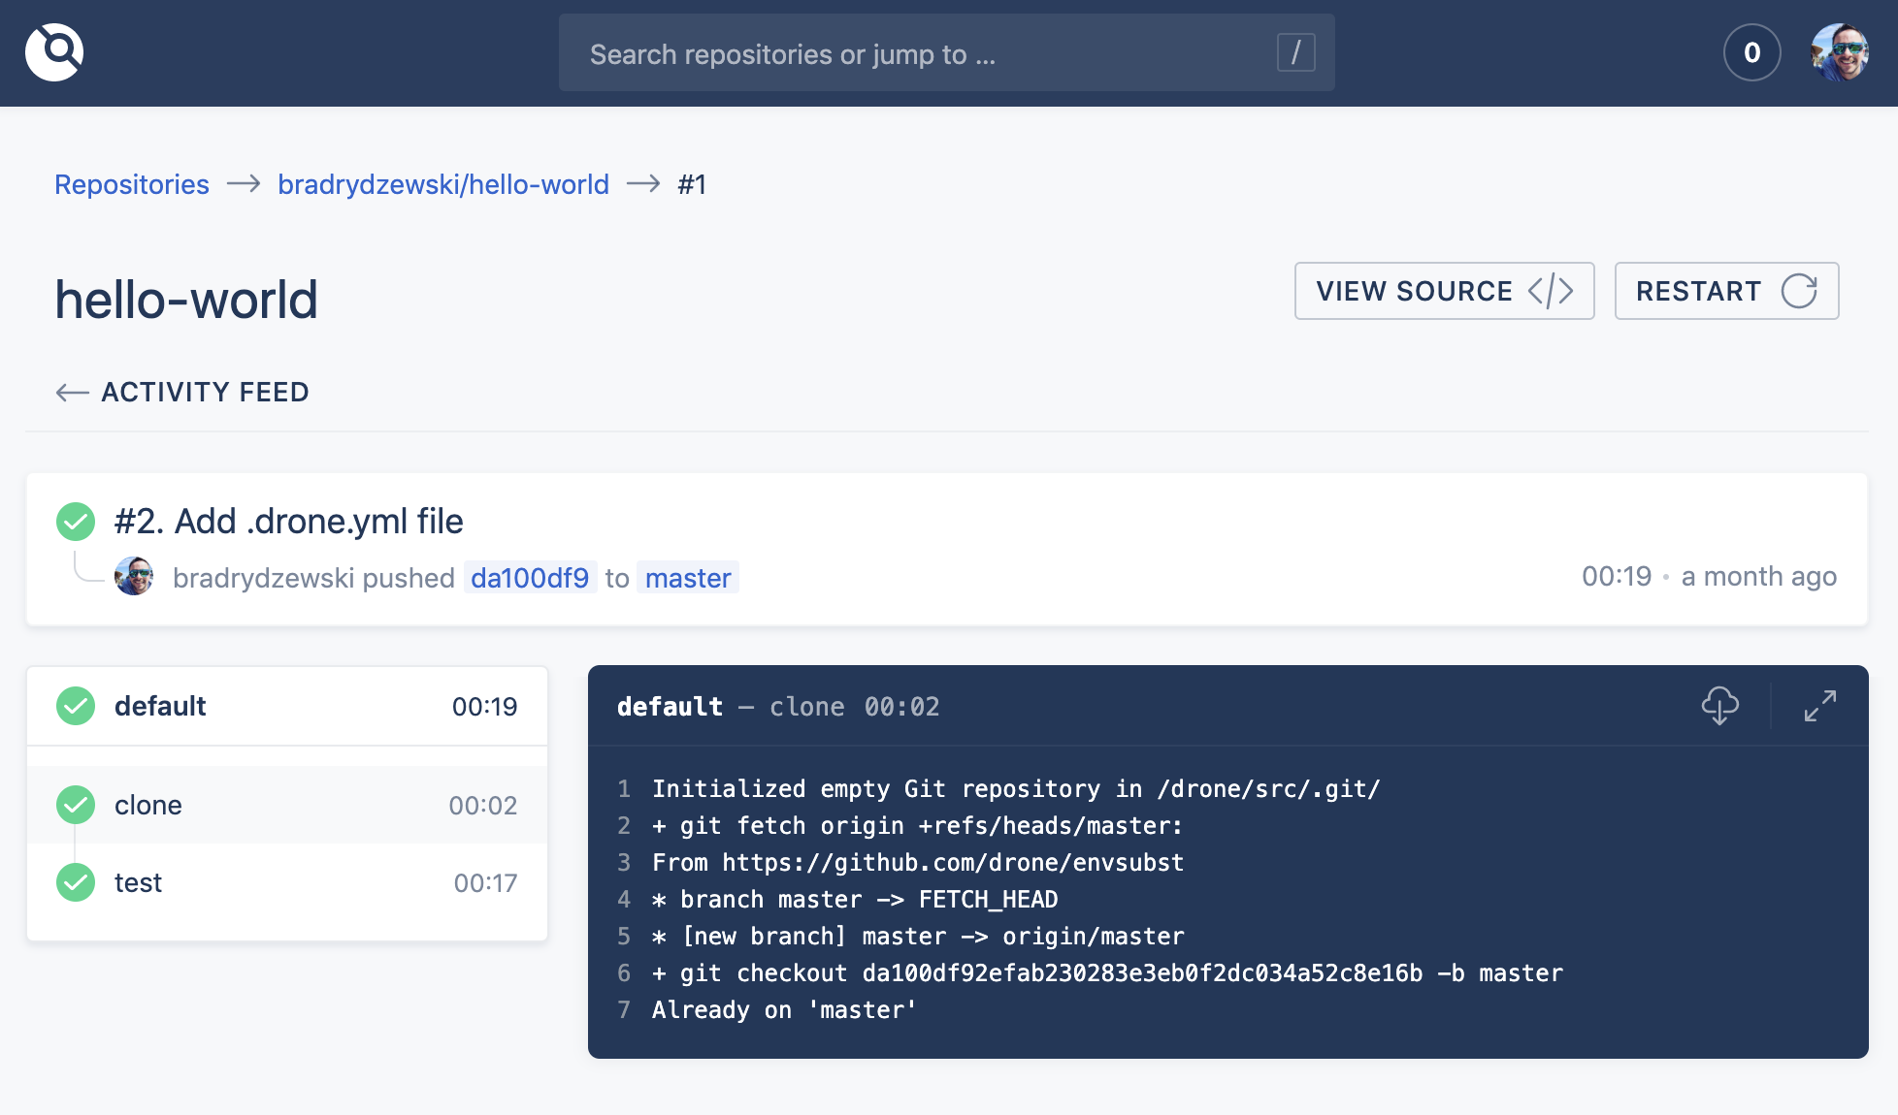Click the RESTART refresh icon
This screenshot has width=1898, height=1115.
pos(1798,291)
